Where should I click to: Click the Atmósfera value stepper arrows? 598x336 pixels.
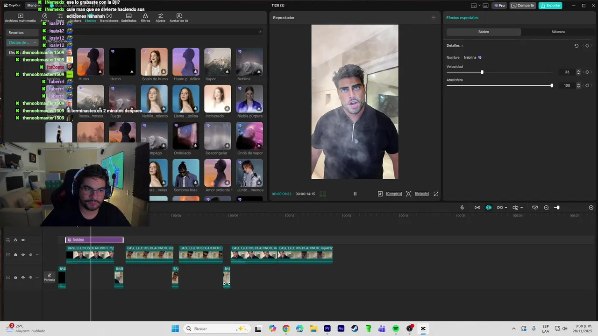click(x=578, y=85)
